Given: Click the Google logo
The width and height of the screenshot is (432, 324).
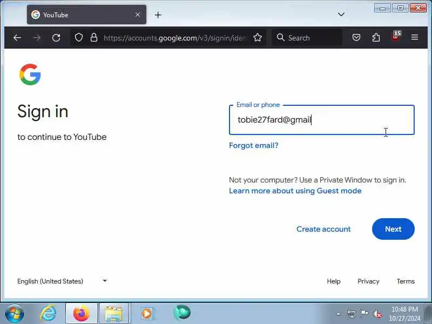Looking at the screenshot, I should point(30,75).
